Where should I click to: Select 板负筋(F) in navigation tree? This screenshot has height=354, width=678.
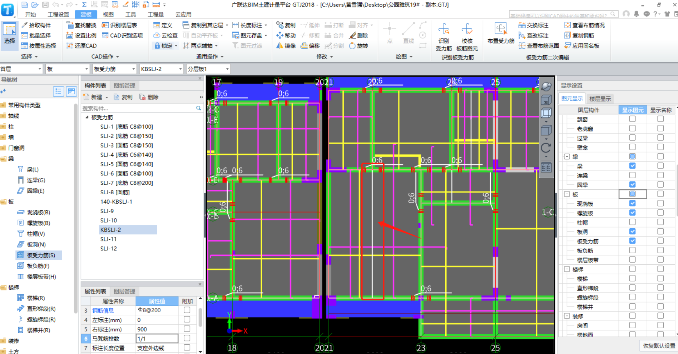34,266
